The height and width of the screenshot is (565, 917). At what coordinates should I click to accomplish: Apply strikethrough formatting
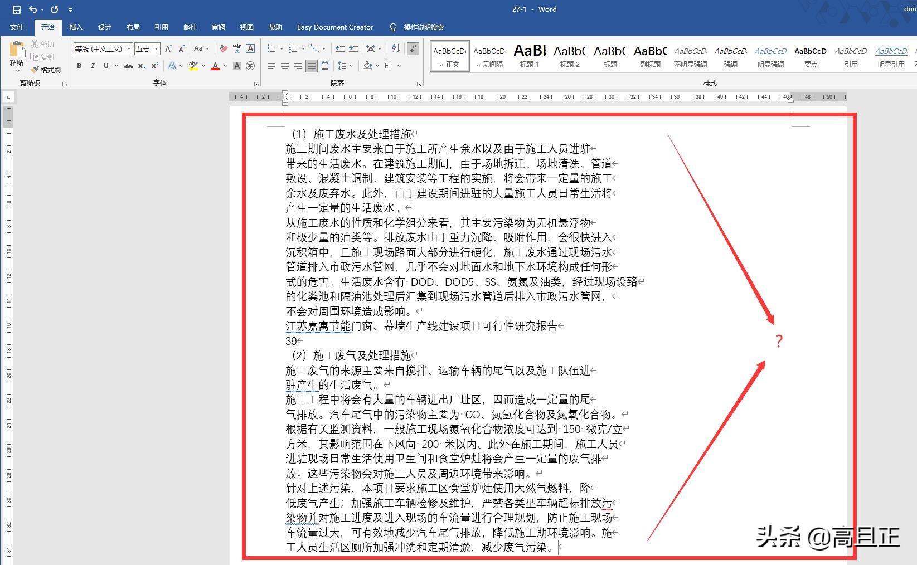pyautogui.click(x=128, y=66)
